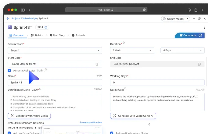Click the info icon next to Sprint43 title

31,26
